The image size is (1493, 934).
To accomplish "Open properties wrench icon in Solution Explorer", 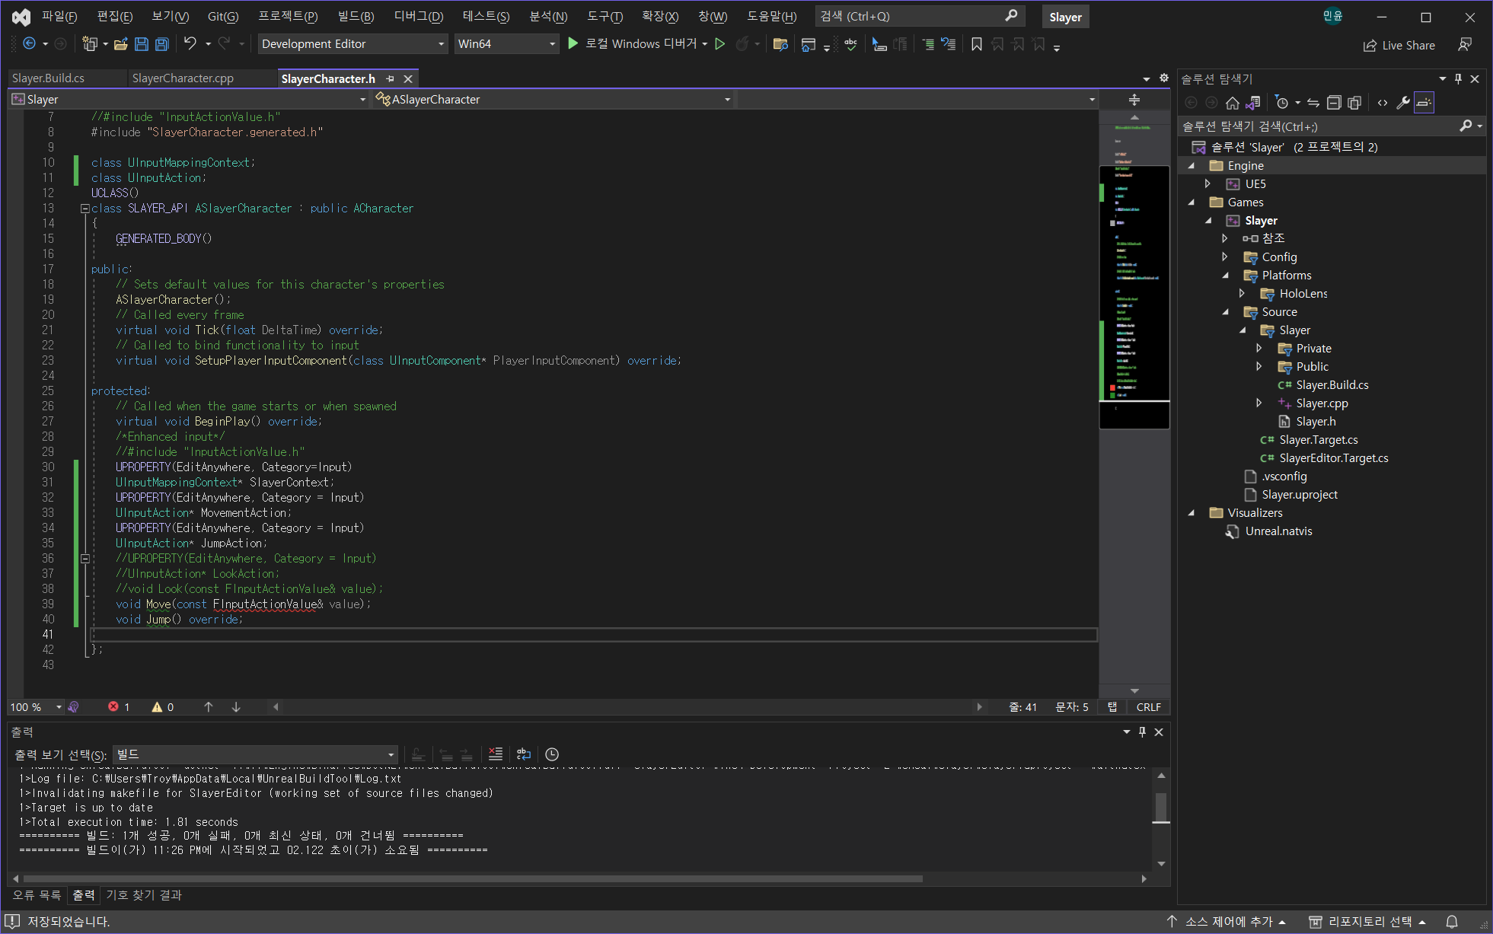I will pyautogui.click(x=1402, y=103).
